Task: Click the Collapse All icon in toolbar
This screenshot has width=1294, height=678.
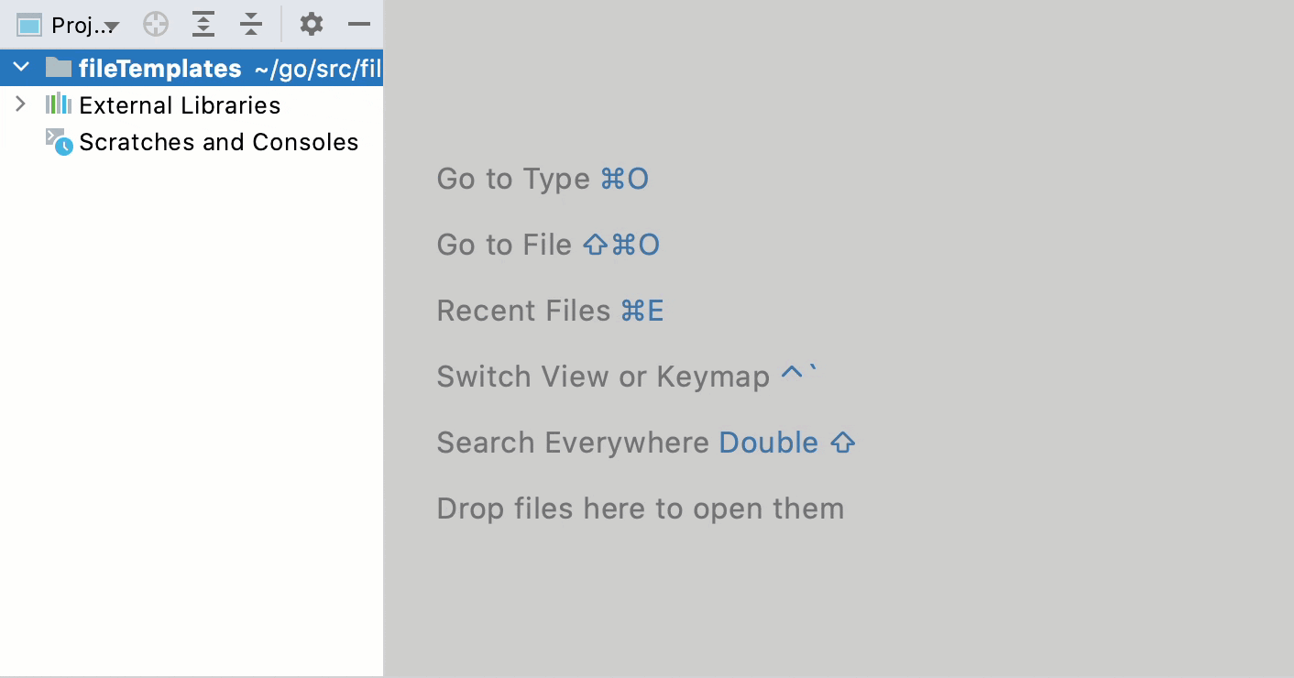Action: pos(250,25)
